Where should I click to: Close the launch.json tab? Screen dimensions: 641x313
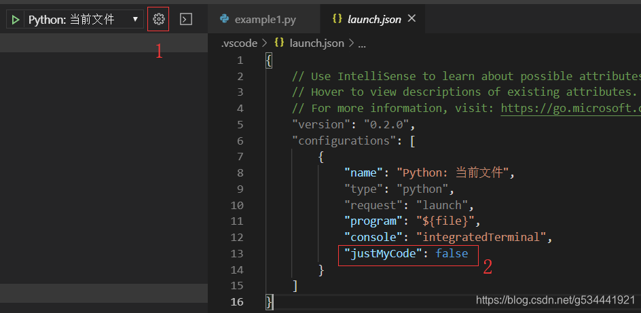pyautogui.click(x=412, y=18)
